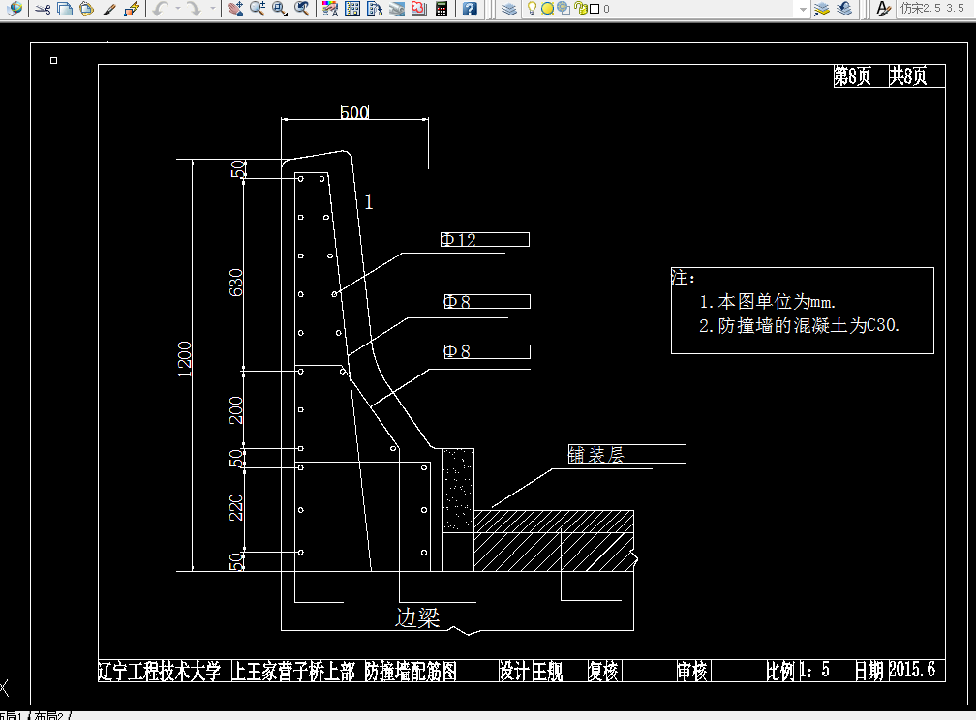Activate the Format Painter brush icon
The height and width of the screenshot is (720, 976).
[109, 10]
